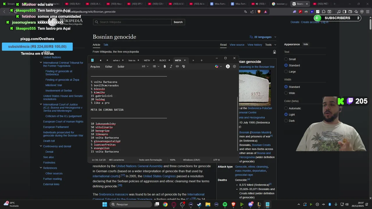Select Standard text size
This screenshot has width=372, height=209.
coord(286,65)
